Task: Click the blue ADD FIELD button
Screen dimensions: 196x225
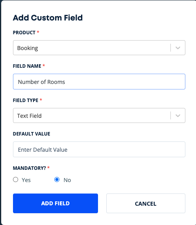Action: [x=55, y=203]
